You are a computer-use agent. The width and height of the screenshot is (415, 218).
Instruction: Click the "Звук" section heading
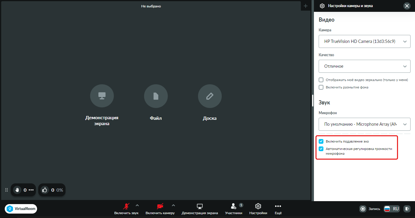324,103
